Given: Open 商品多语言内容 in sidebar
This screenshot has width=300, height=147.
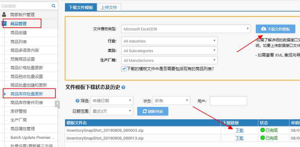Looking at the screenshot, I should (x=25, y=50).
